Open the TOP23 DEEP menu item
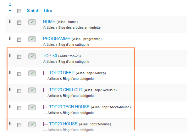This screenshot has height=132, width=187. point(62,73)
